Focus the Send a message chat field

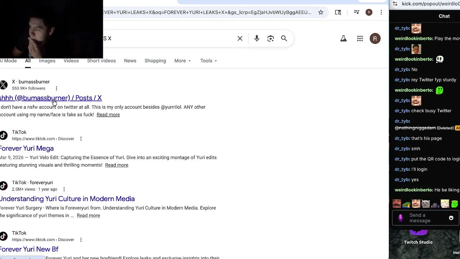tap(426, 218)
